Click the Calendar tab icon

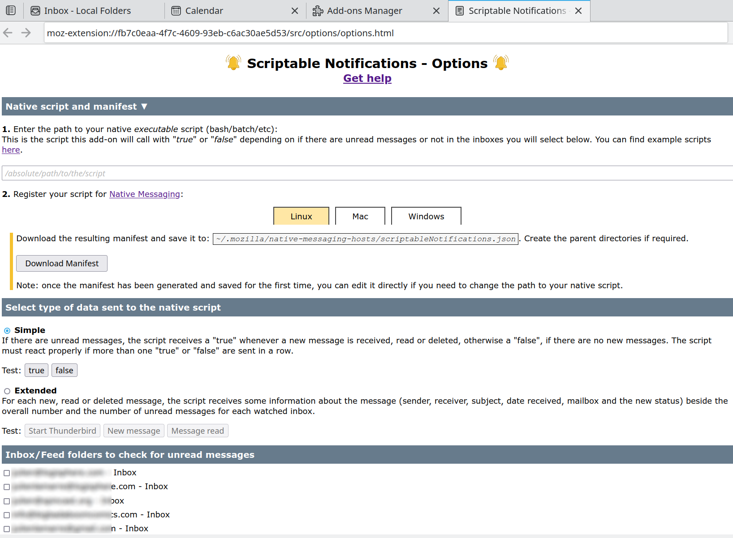176,11
